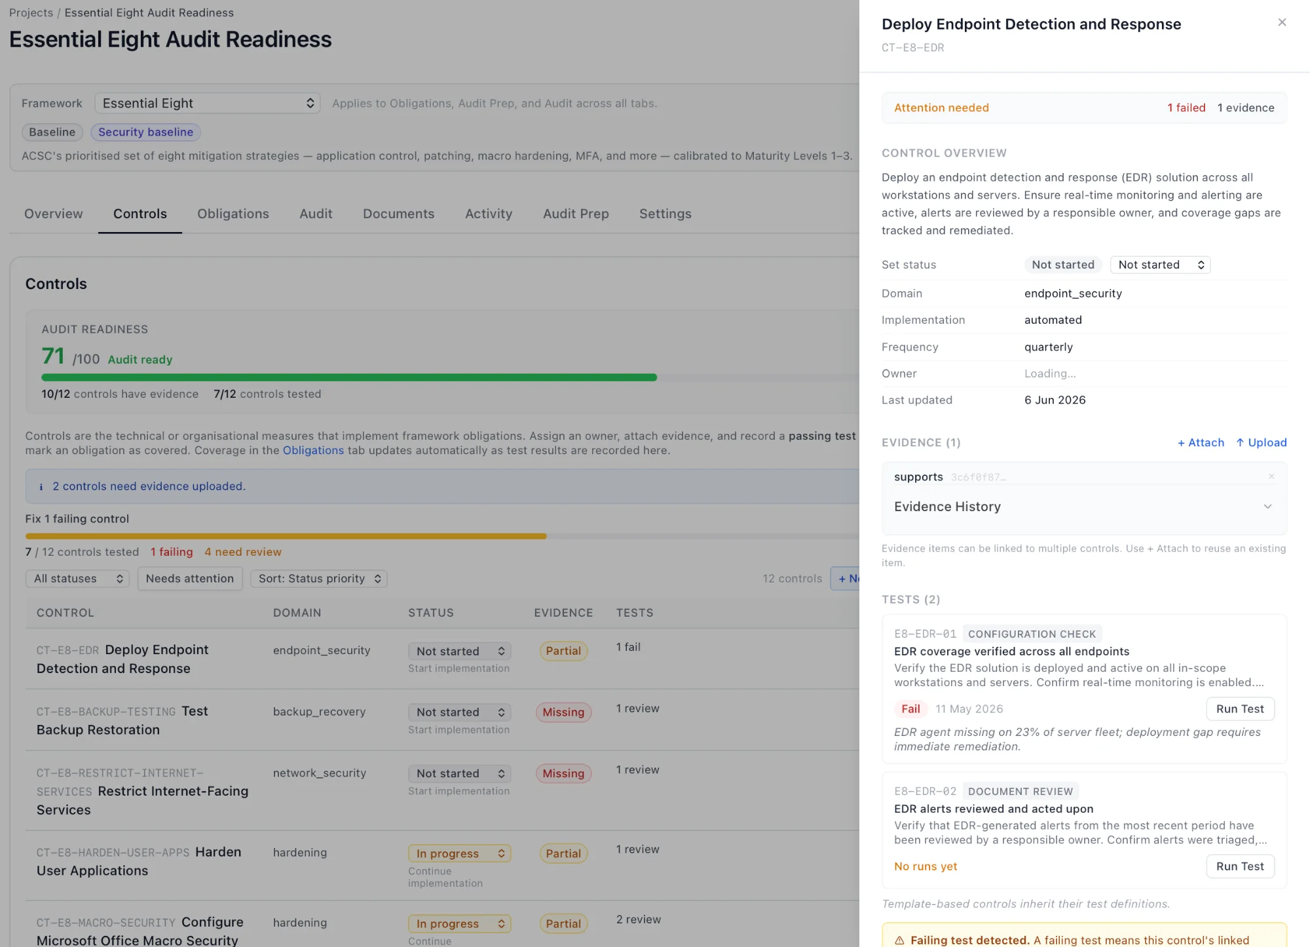
Task: Go to the Audit tab
Action: [x=316, y=214]
